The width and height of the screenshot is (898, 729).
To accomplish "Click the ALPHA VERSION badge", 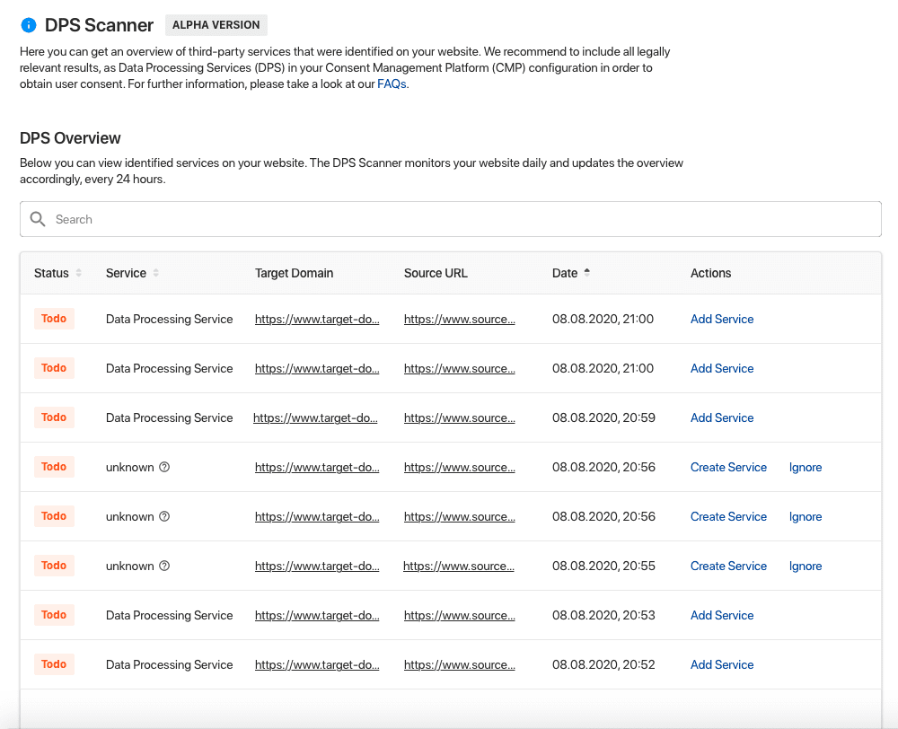I will pos(216,24).
